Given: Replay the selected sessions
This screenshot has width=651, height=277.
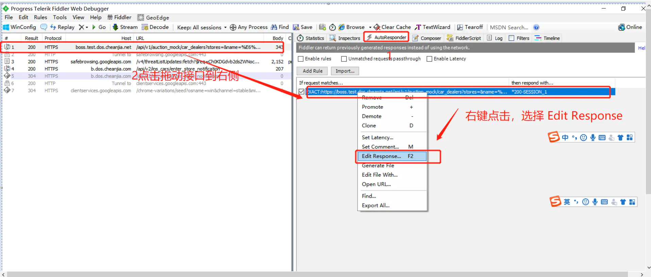Looking at the screenshot, I should 62,27.
